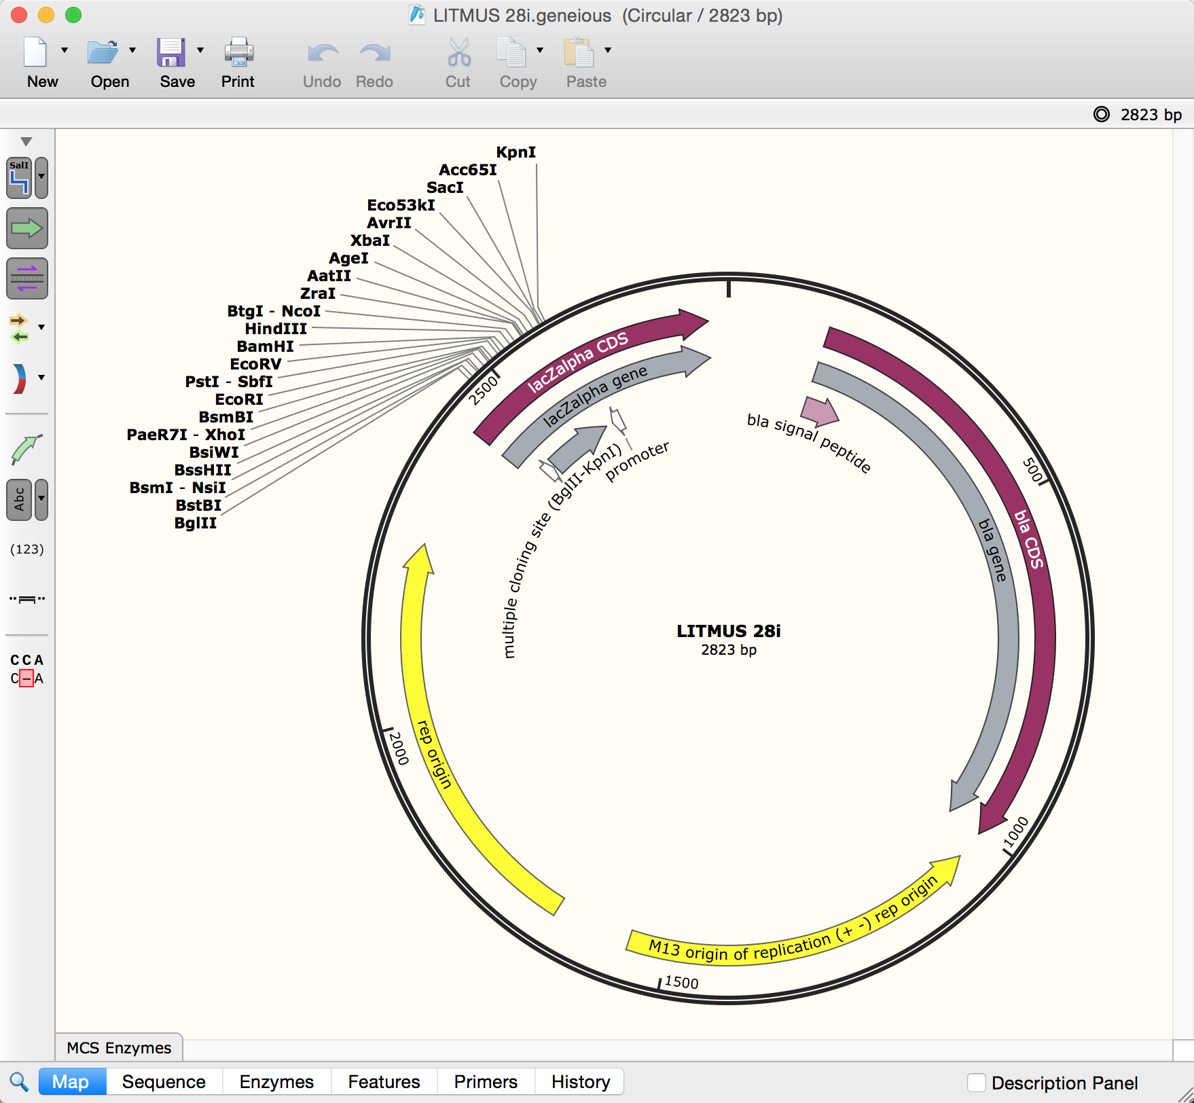Enable the Description Panel checkbox
This screenshot has height=1103, width=1194.
pos(977,1083)
